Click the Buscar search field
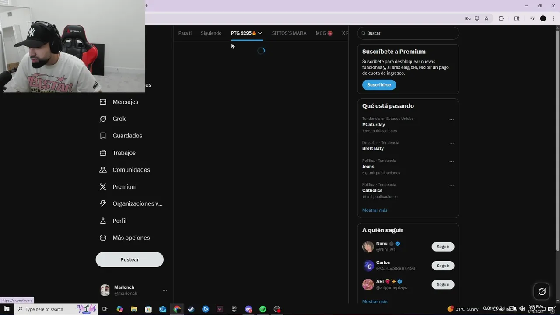The height and width of the screenshot is (315, 560). pyautogui.click(x=408, y=33)
